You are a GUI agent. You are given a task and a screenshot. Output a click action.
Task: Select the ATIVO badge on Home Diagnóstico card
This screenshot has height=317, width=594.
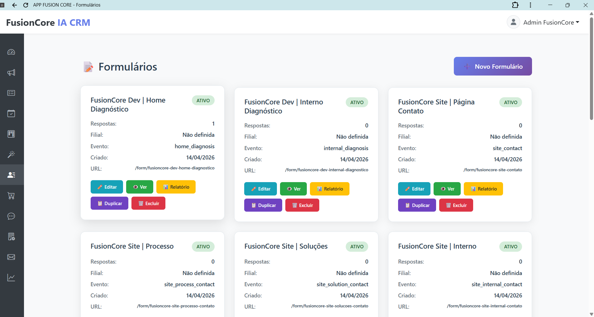(203, 100)
